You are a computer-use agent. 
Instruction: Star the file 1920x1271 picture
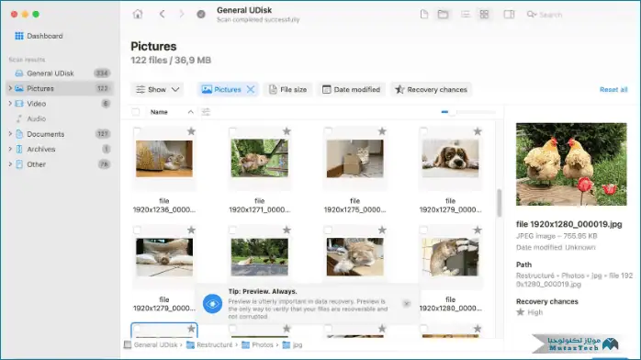[287, 131]
